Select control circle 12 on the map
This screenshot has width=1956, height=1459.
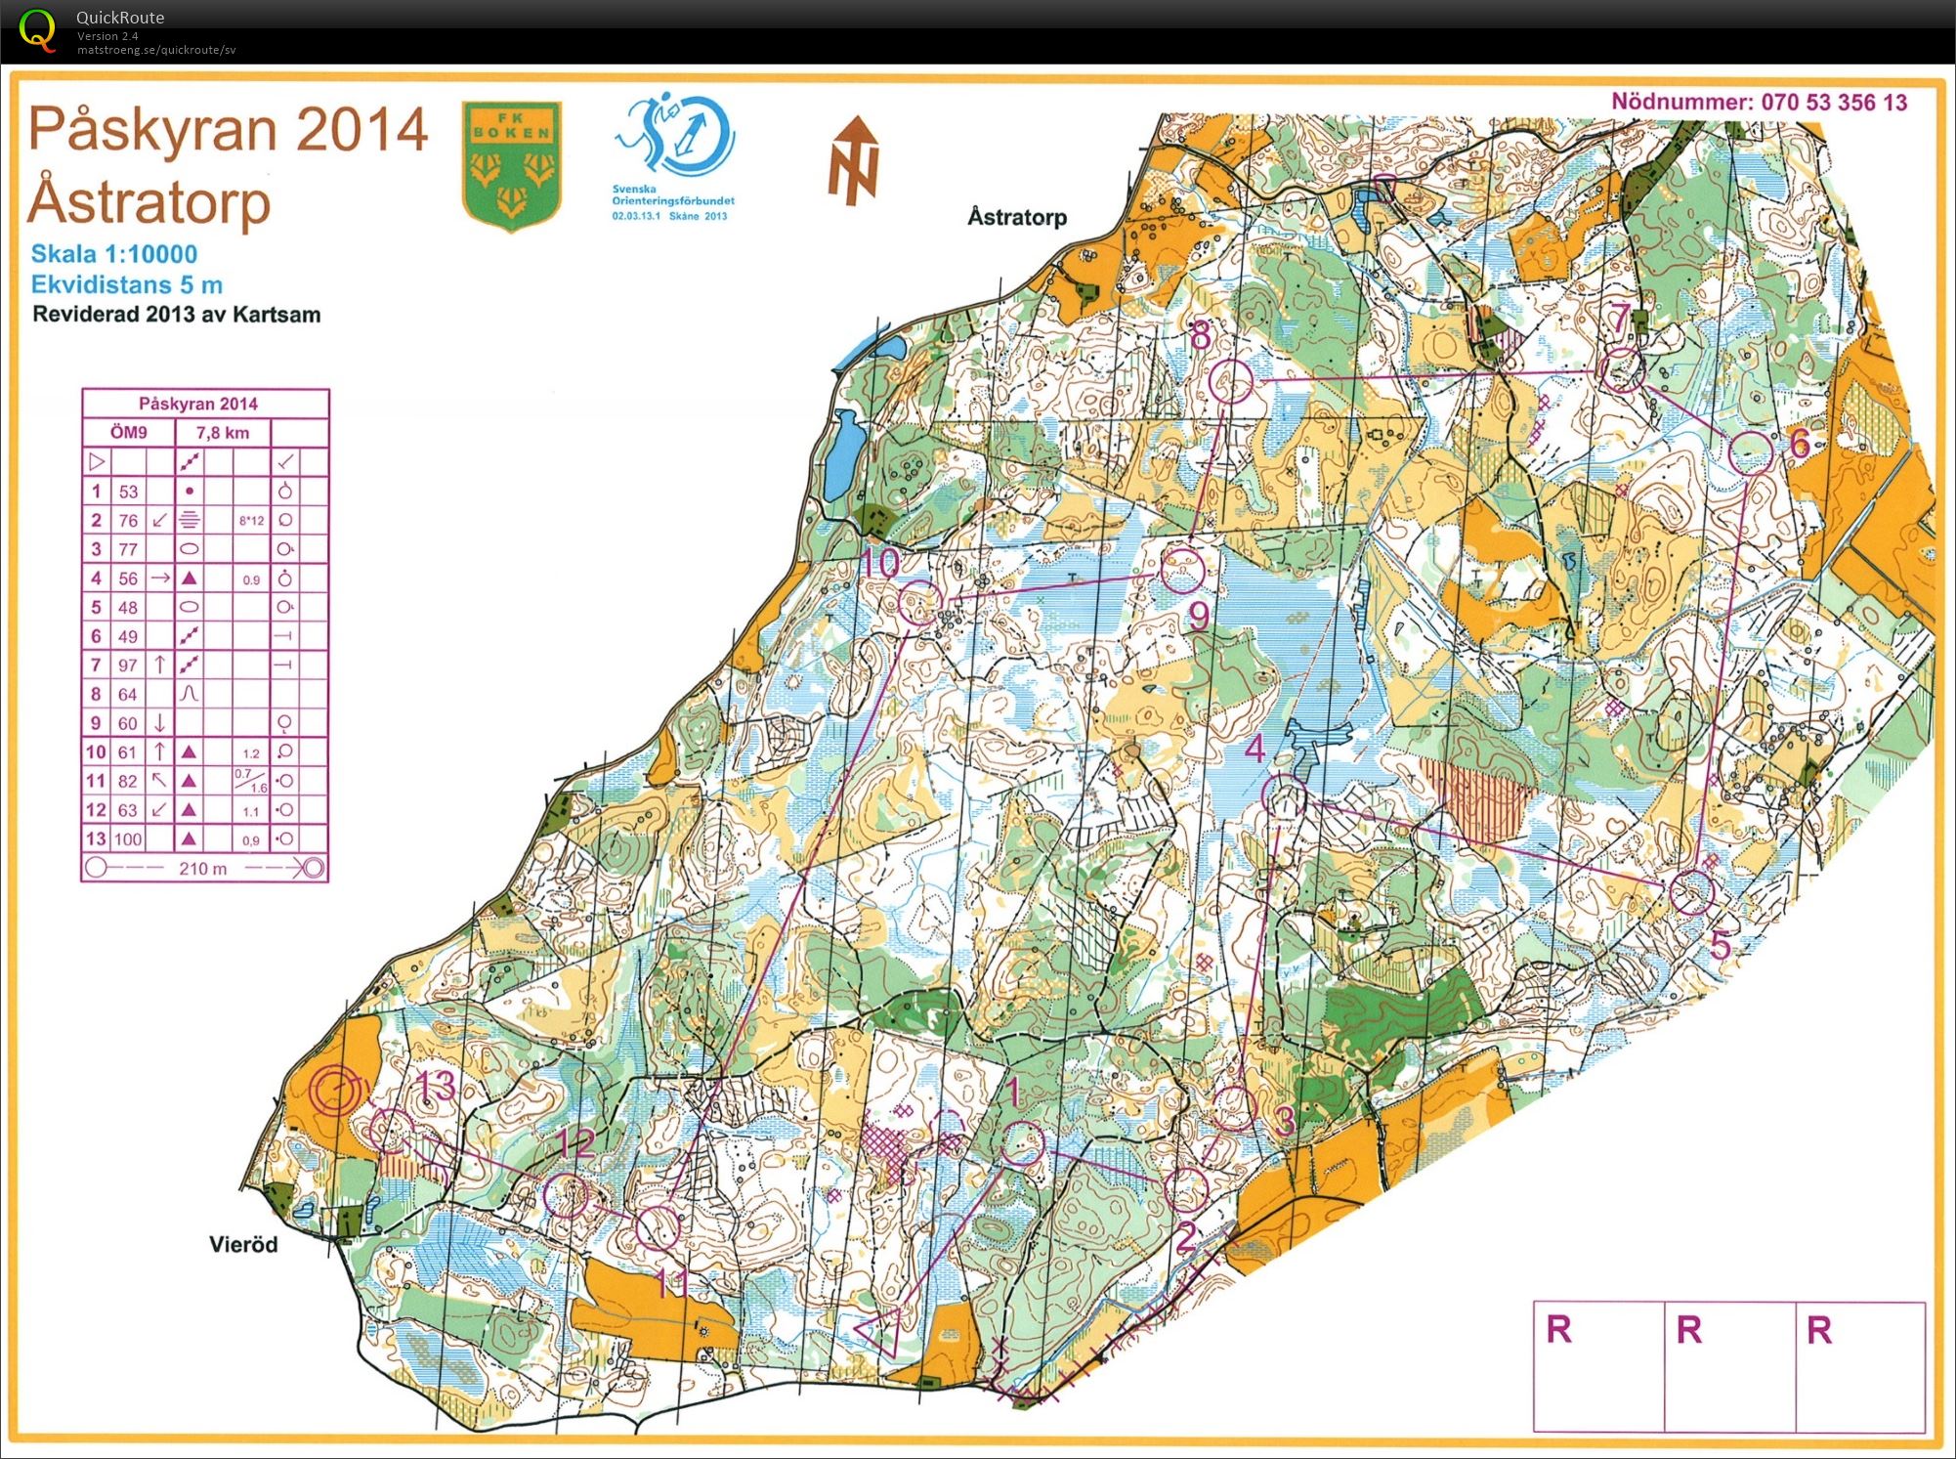[568, 1195]
